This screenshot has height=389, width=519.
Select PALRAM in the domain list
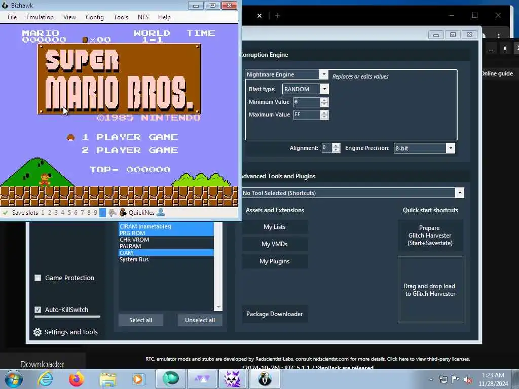[166, 246]
